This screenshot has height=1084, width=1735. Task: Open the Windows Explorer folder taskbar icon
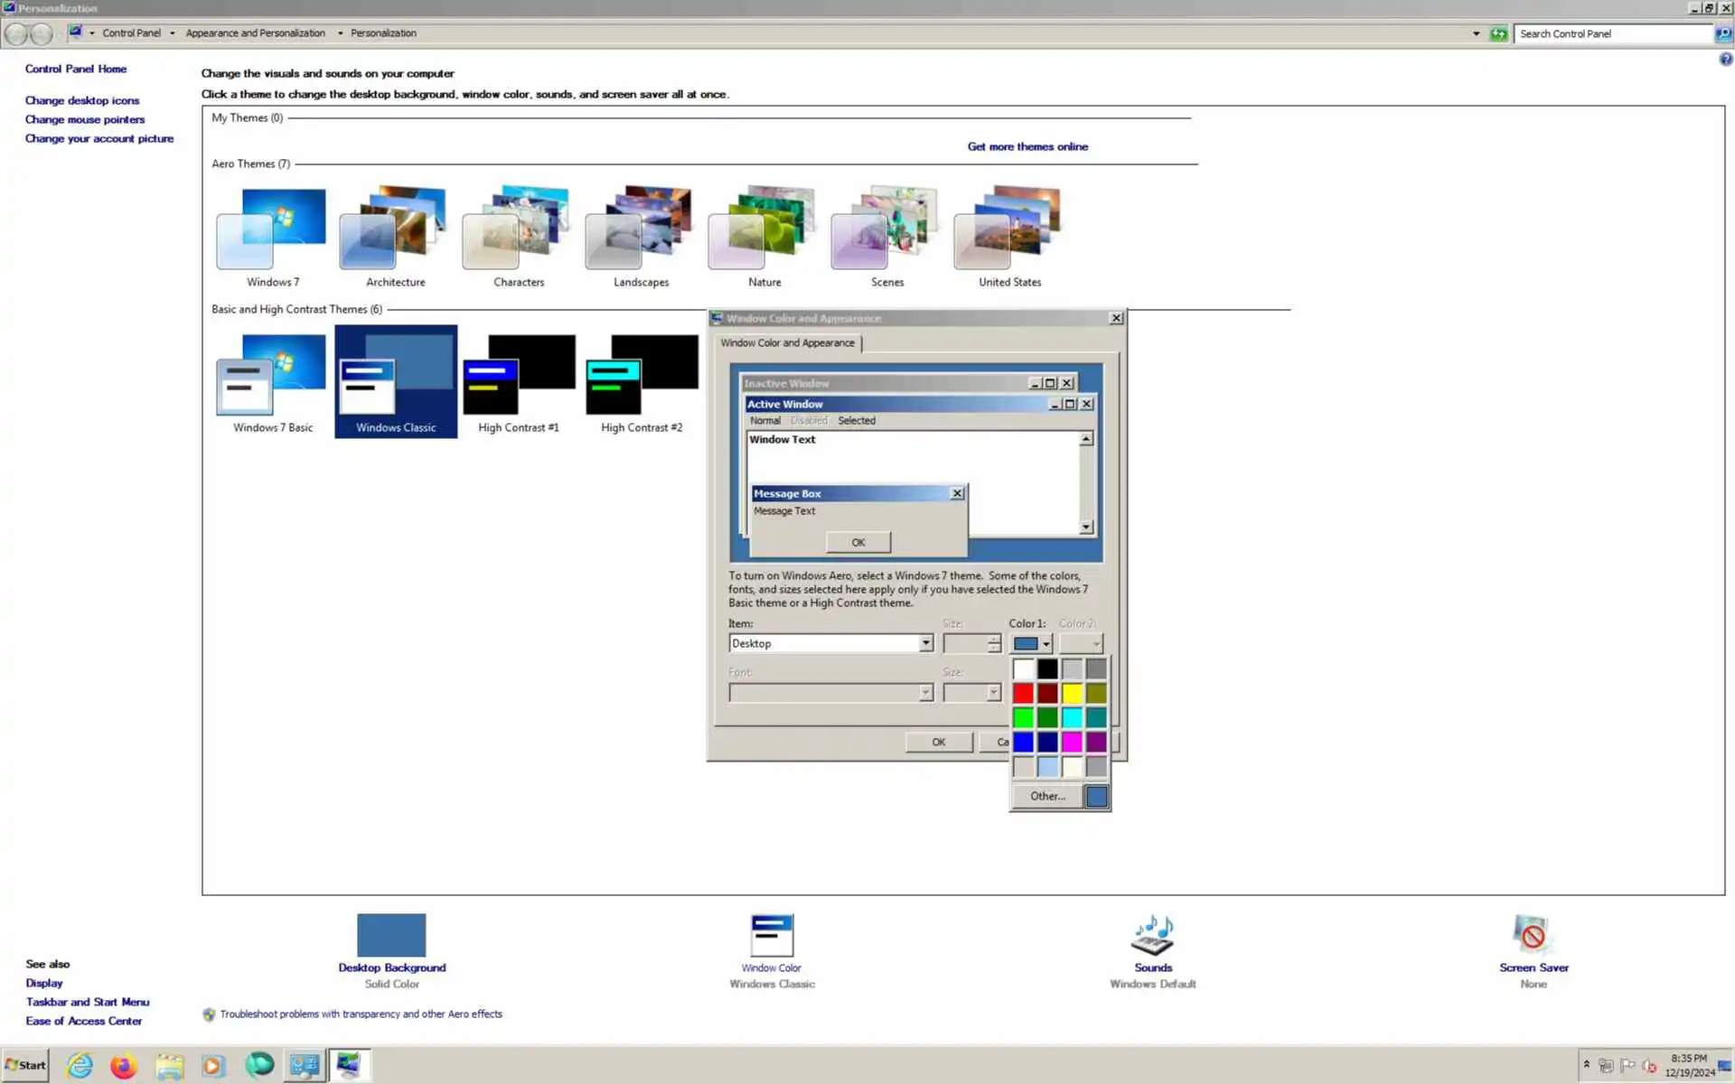pyautogui.click(x=169, y=1066)
